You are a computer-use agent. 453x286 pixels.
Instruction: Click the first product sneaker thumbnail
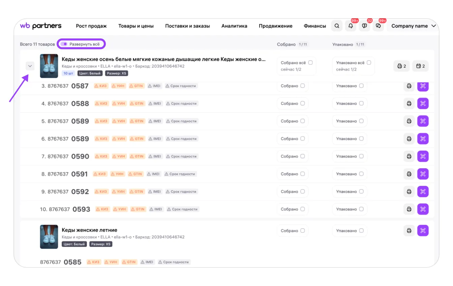(49, 66)
